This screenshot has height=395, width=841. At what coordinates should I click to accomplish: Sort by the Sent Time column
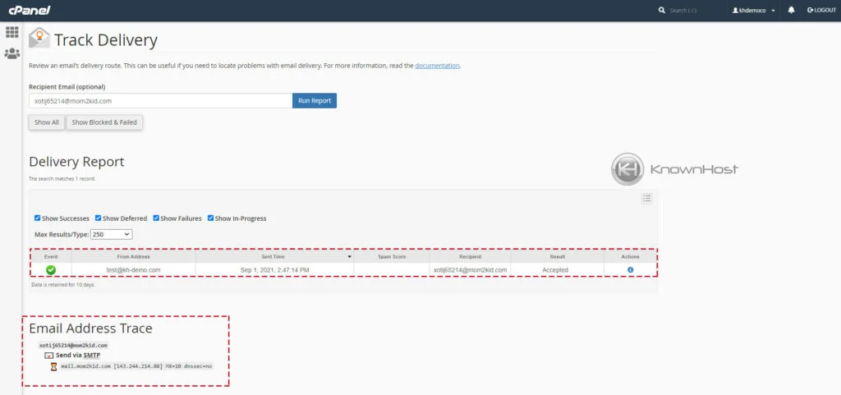274,257
